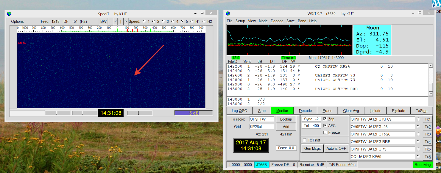The height and width of the screenshot is (173, 441).
Task: Select the H1 speed radio button
Action: point(192,21)
